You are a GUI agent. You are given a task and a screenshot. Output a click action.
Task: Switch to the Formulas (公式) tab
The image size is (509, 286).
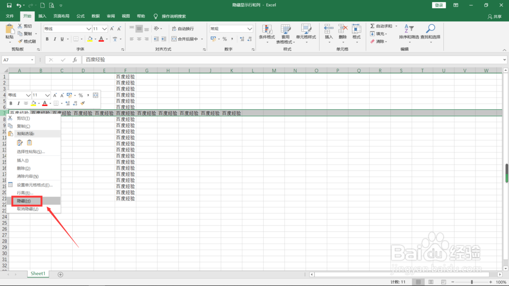[80, 16]
